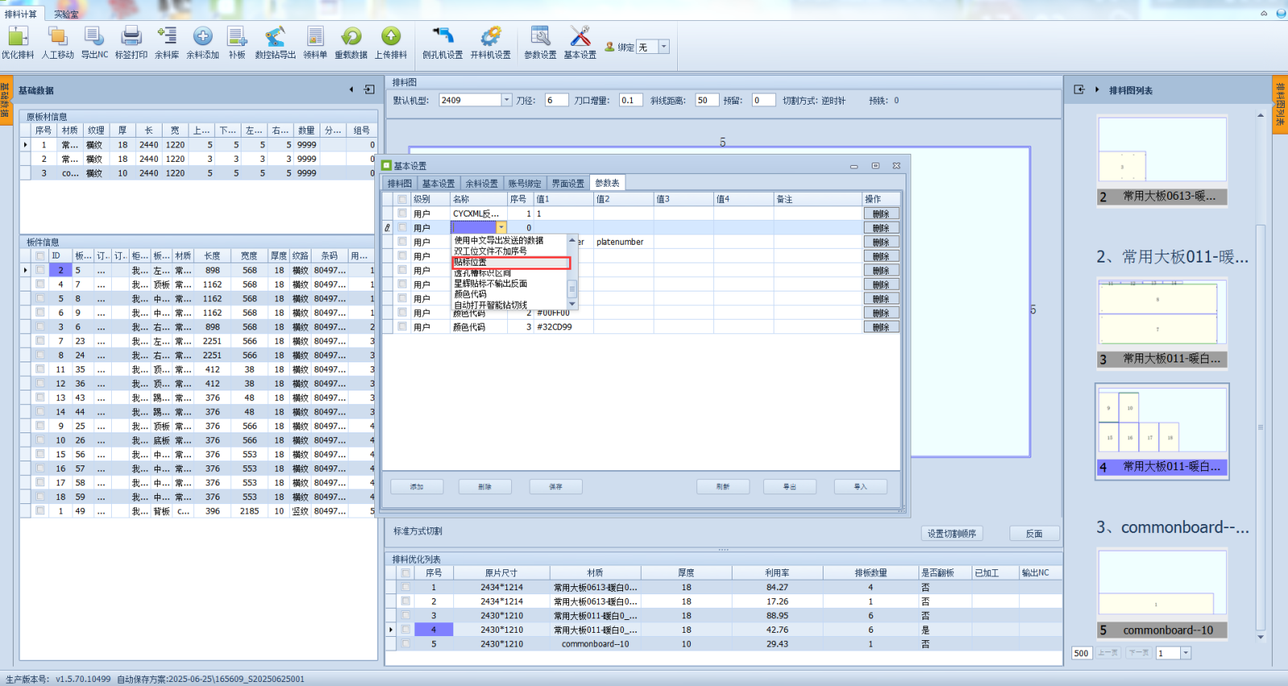This screenshot has height=686, width=1288.
Task: Click the 设置切割顺序 button
Action: pyautogui.click(x=952, y=533)
